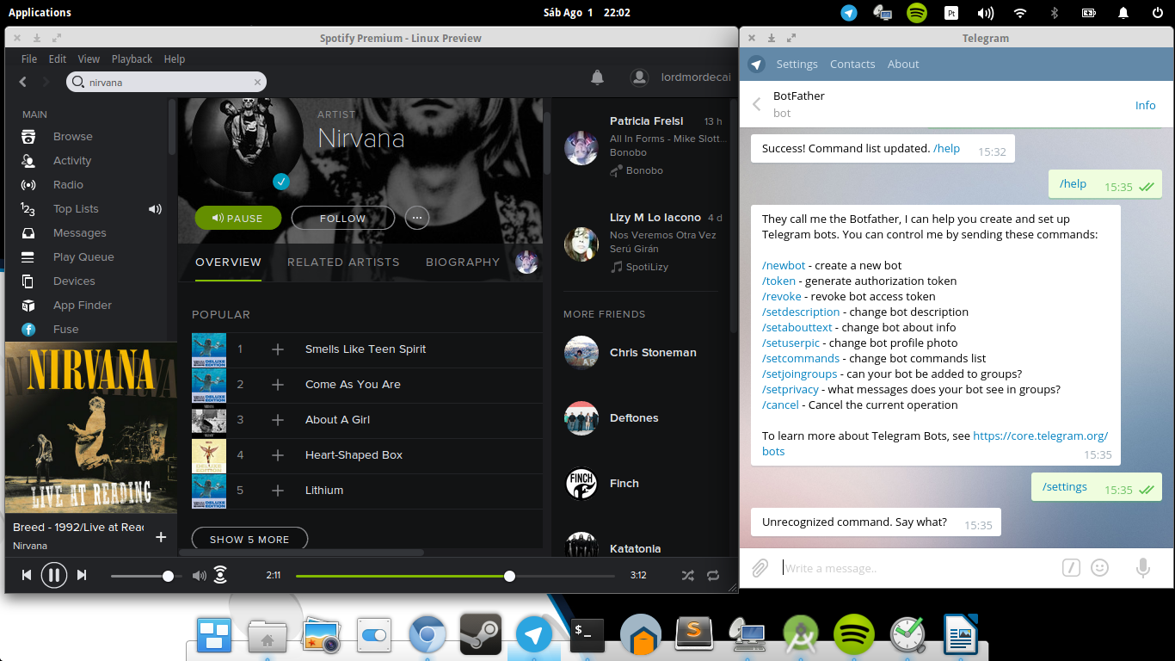
Task: Add Lithium to your library
Action: coord(278,491)
